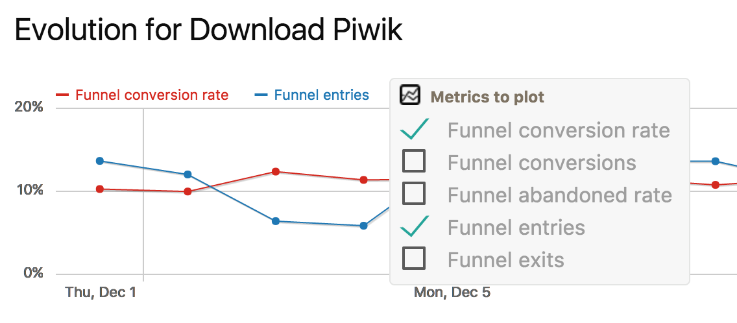Untick the Funnel entries checkmark
The width and height of the screenshot is (737, 323).
pyautogui.click(x=414, y=226)
